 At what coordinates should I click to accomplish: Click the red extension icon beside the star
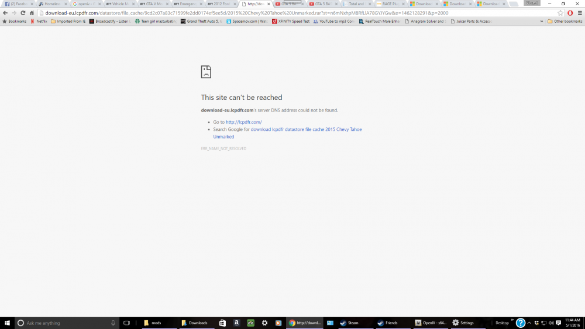tap(570, 13)
